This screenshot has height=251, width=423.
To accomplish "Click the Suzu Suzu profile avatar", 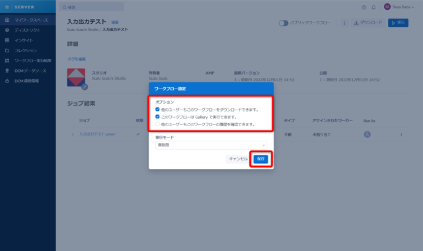I will click(x=387, y=7).
